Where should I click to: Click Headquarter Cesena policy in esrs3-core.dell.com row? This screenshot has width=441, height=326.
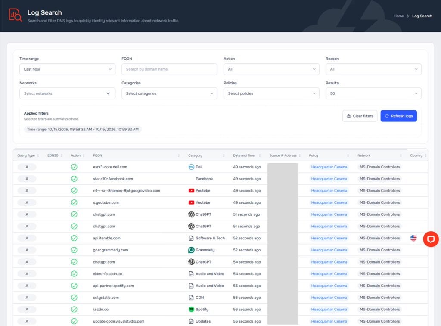coord(329,167)
